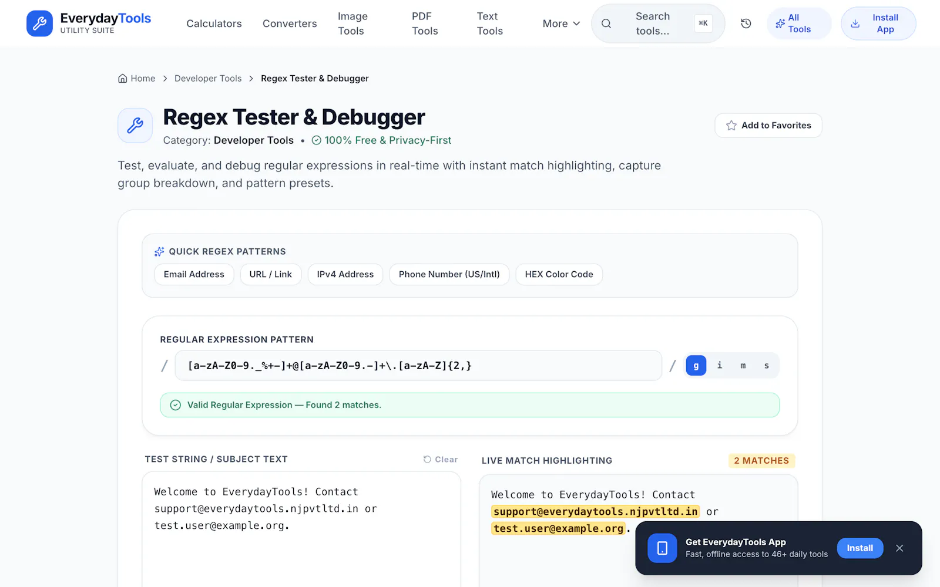The image size is (940, 587).
Task: Expand the More navigation dropdown
Action: click(562, 23)
